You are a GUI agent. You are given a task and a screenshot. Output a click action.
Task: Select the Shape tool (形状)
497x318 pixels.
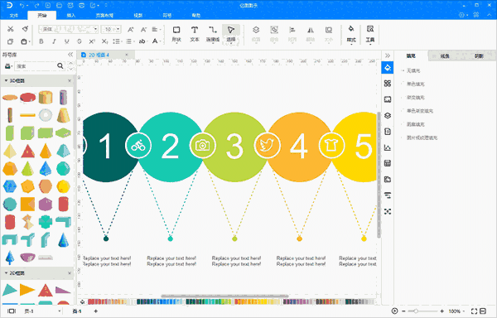tap(176, 34)
